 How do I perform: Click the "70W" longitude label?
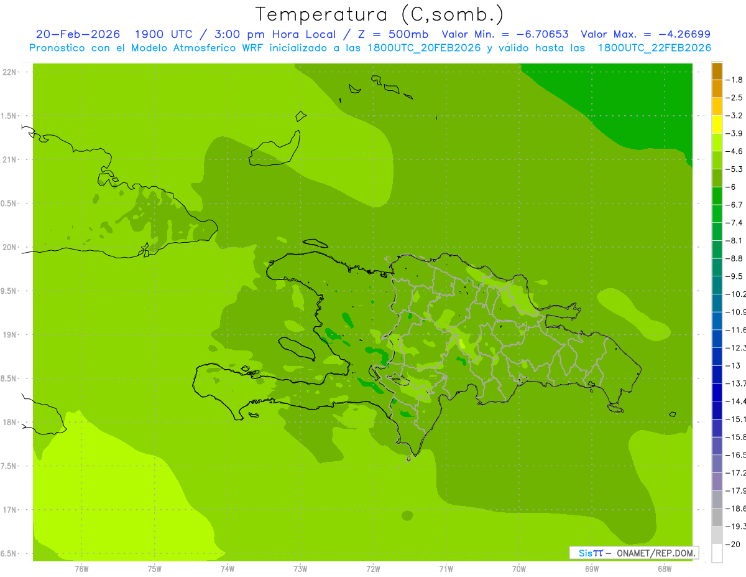(x=519, y=568)
